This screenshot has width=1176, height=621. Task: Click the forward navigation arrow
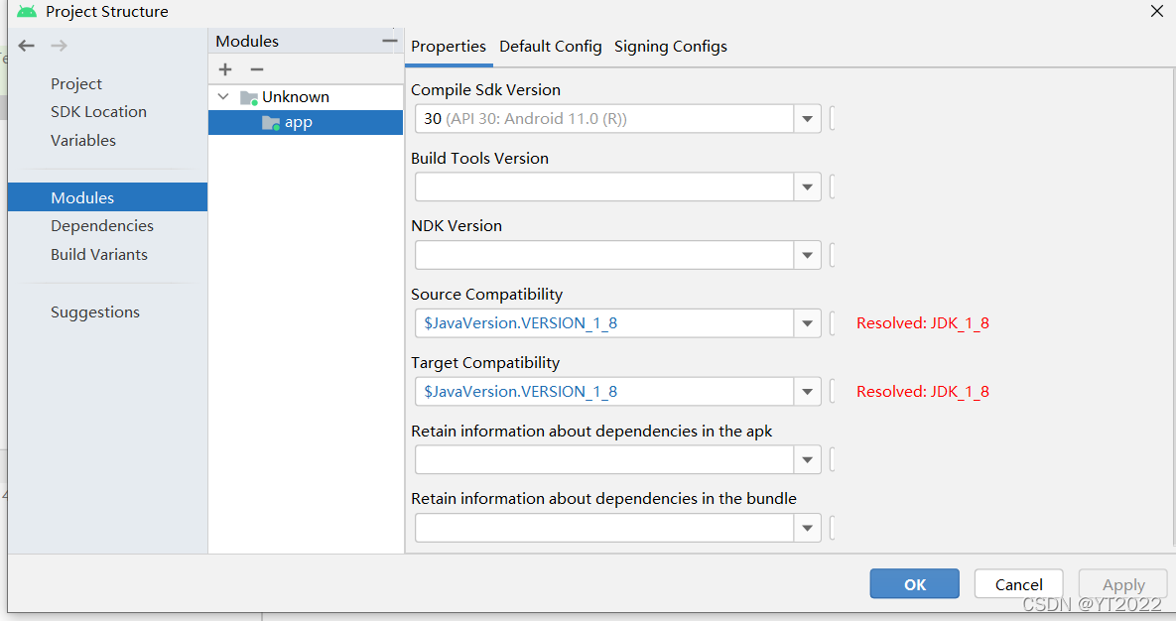click(x=60, y=46)
